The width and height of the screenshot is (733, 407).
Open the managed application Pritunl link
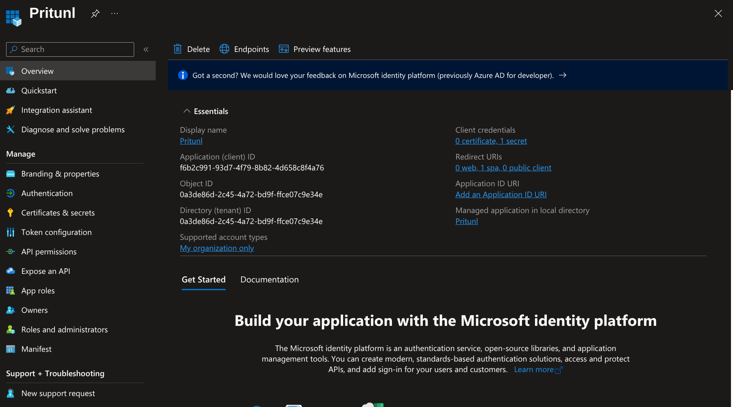click(x=467, y=221)
